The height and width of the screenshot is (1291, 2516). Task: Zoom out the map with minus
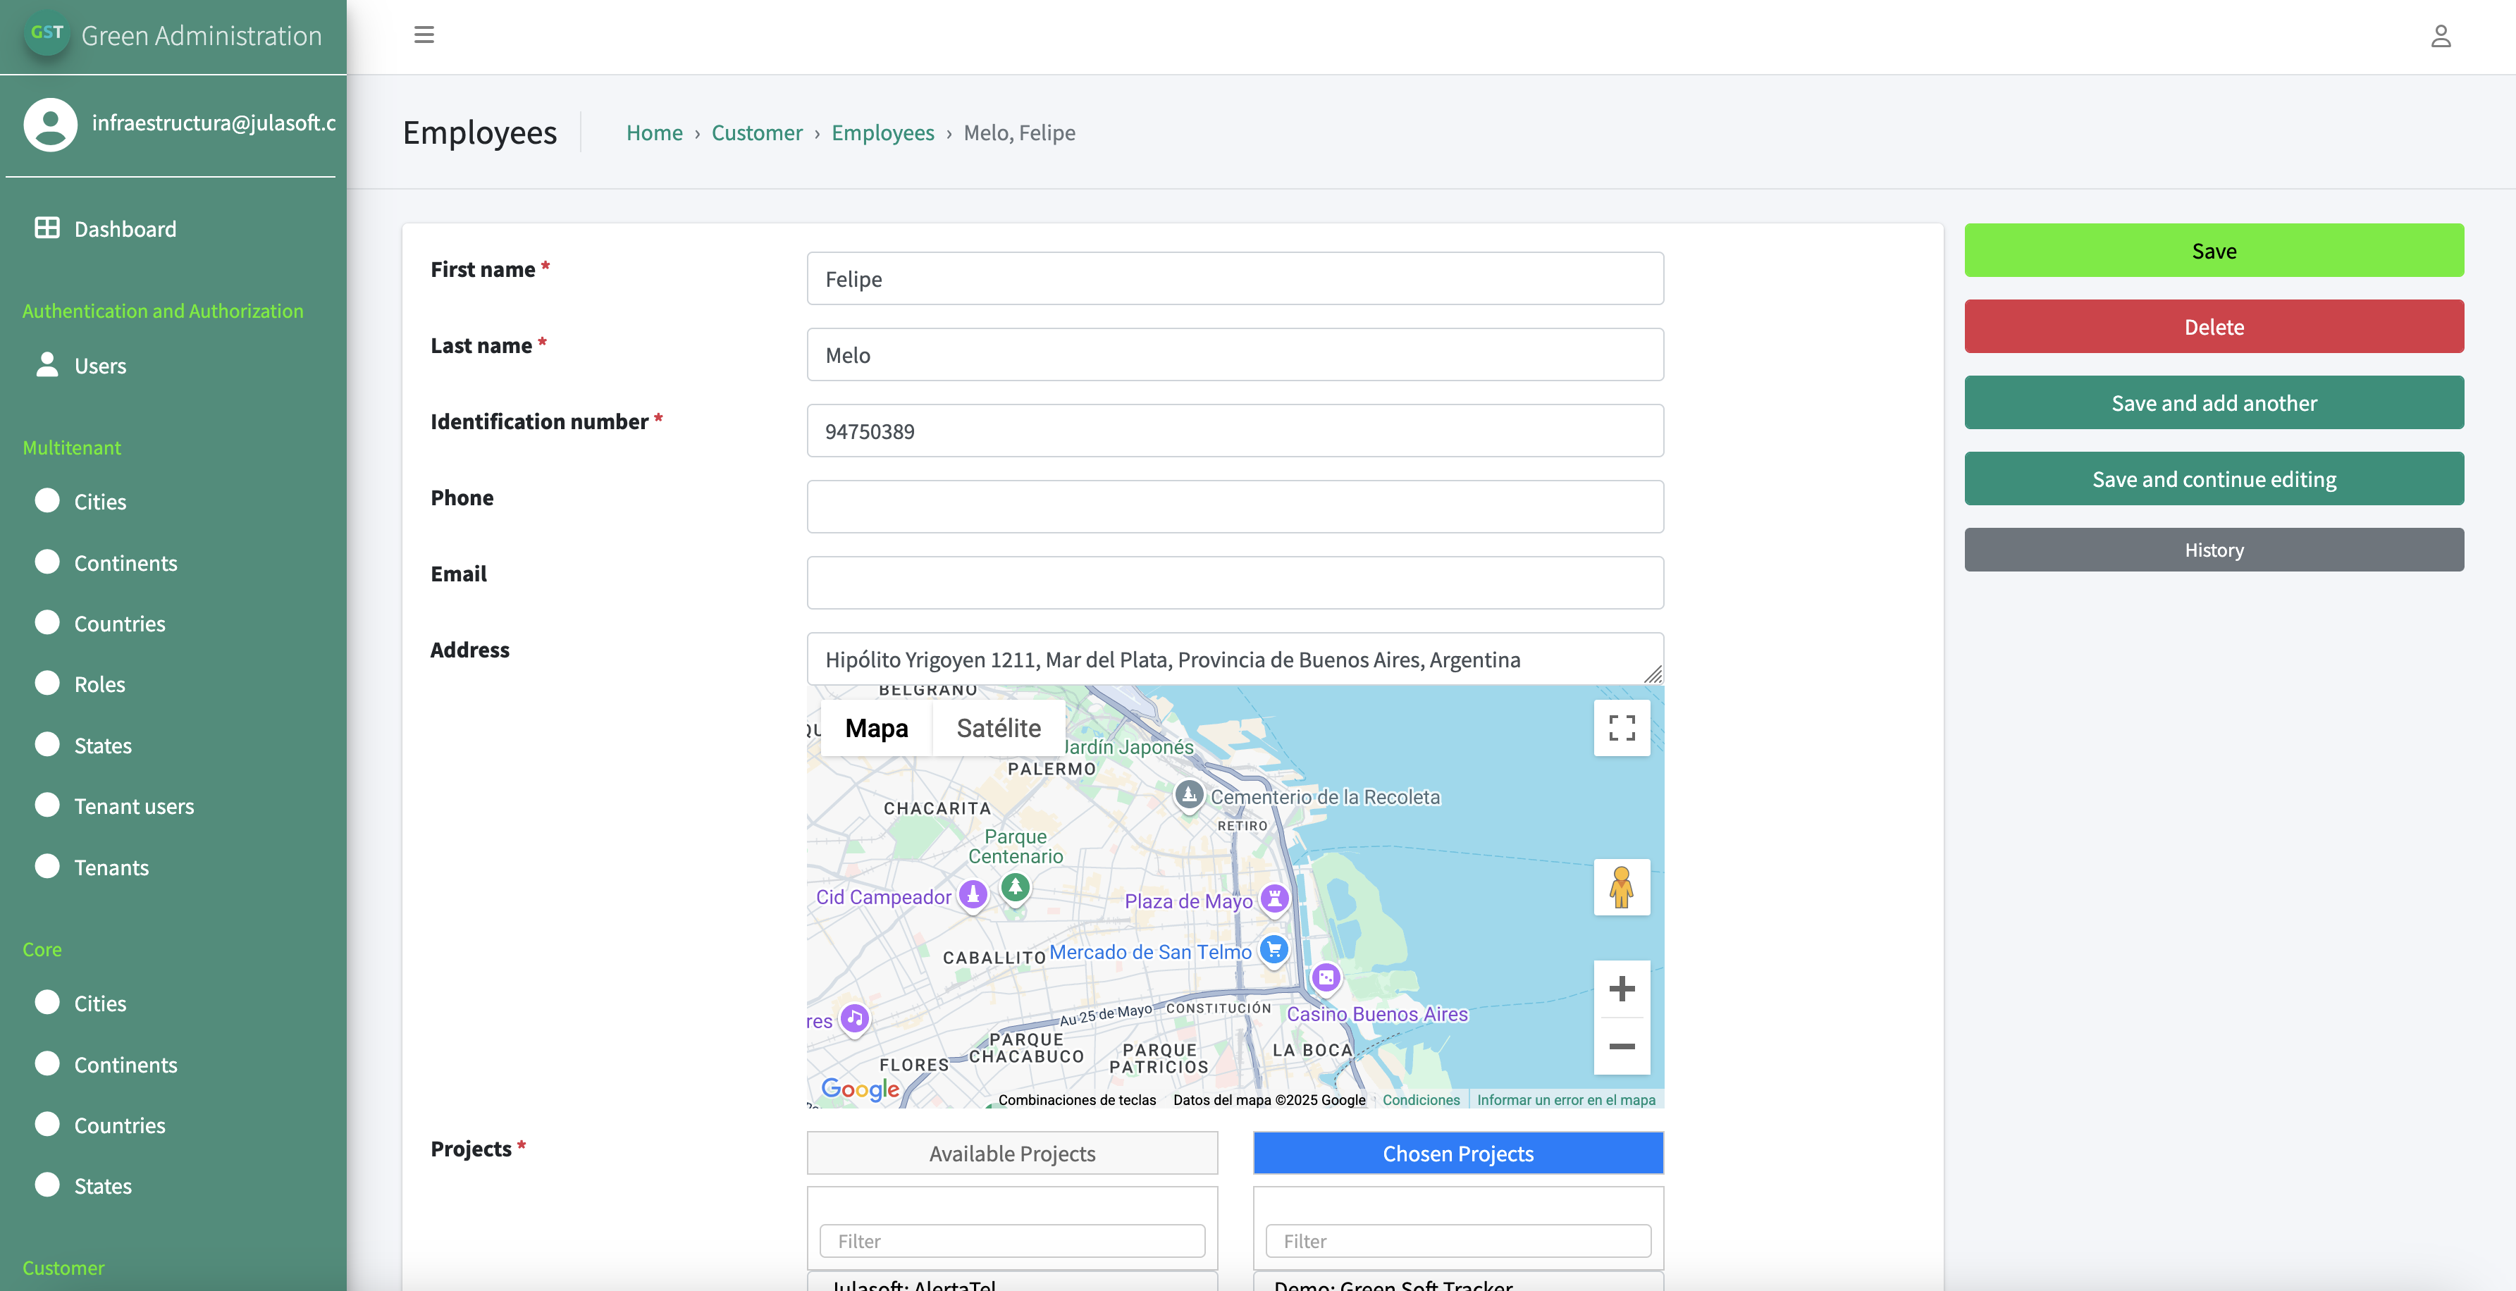pos(1622,1046)
